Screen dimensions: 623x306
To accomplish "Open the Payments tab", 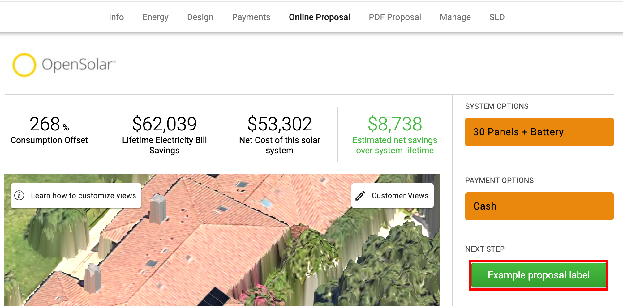I will click(x=251, y=17).
